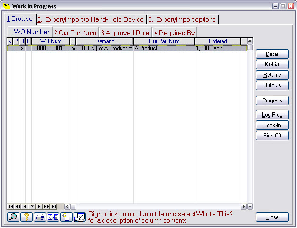
Task: Click the Log Prog button
Action: pos(272,115)
